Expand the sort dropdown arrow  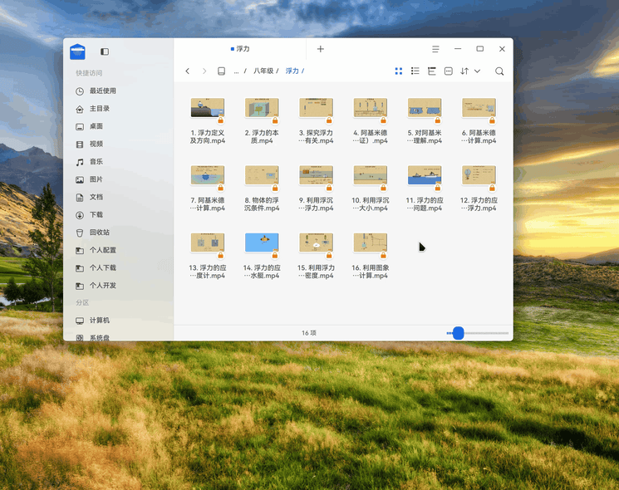pyautogui.click(x=477, y=71)
